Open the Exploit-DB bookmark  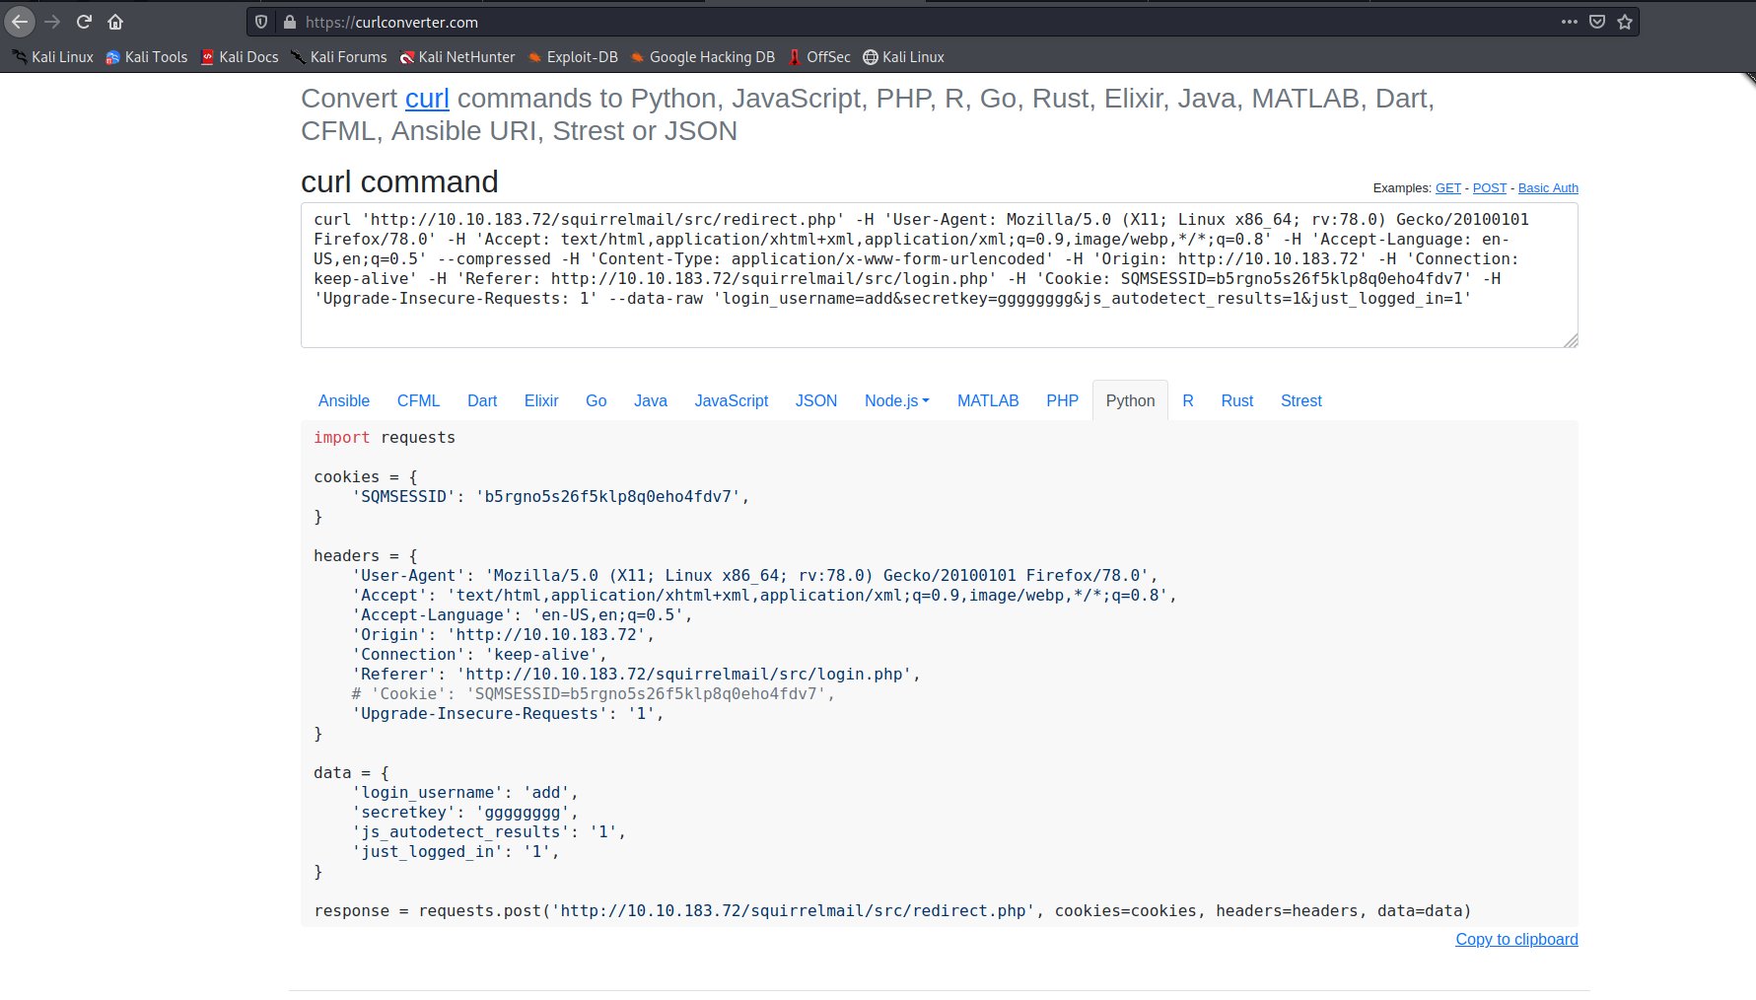(573, 57)
